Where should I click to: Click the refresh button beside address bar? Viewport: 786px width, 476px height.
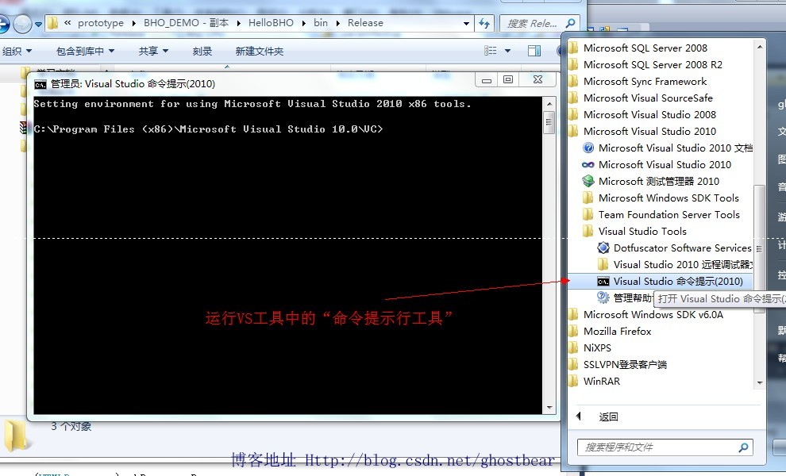coord(484,24)
